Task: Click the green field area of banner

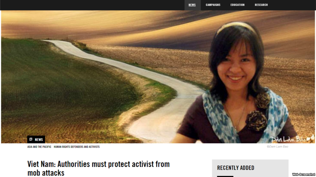Action: [x=61, y=84]
